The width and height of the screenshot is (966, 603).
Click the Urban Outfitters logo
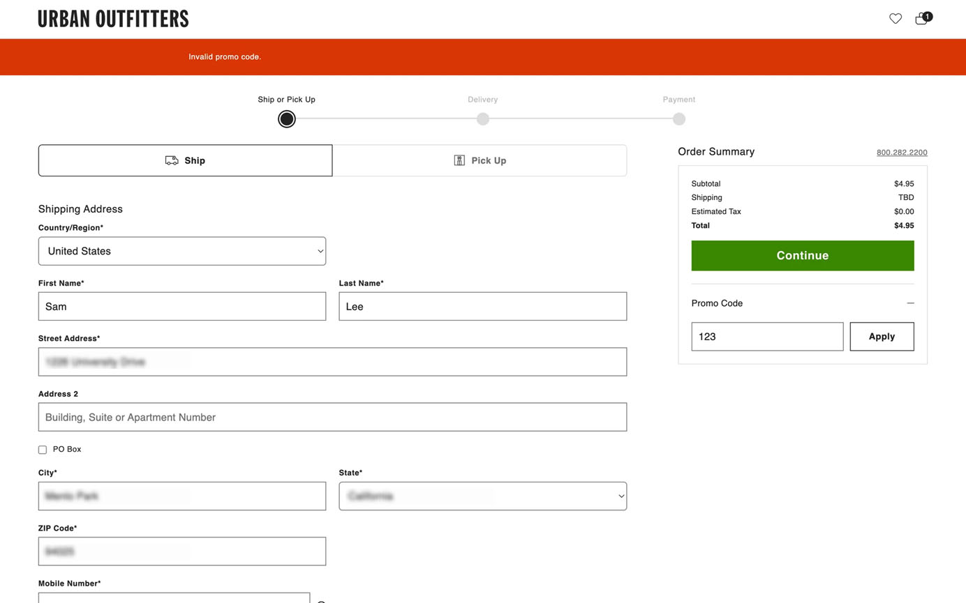tap(113, 19)
